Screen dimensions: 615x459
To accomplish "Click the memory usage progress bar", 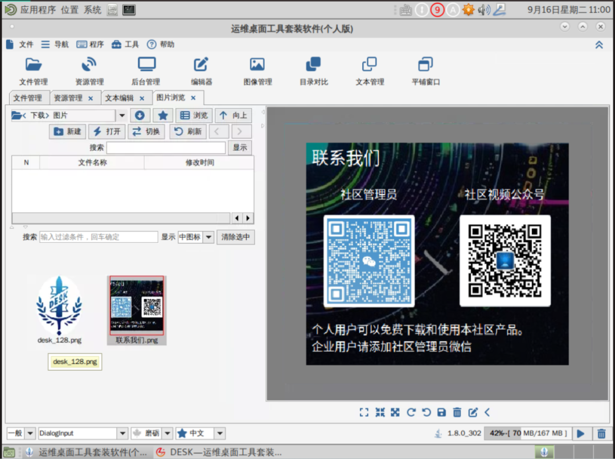I will pyautogui.click(x=527, y=433).
